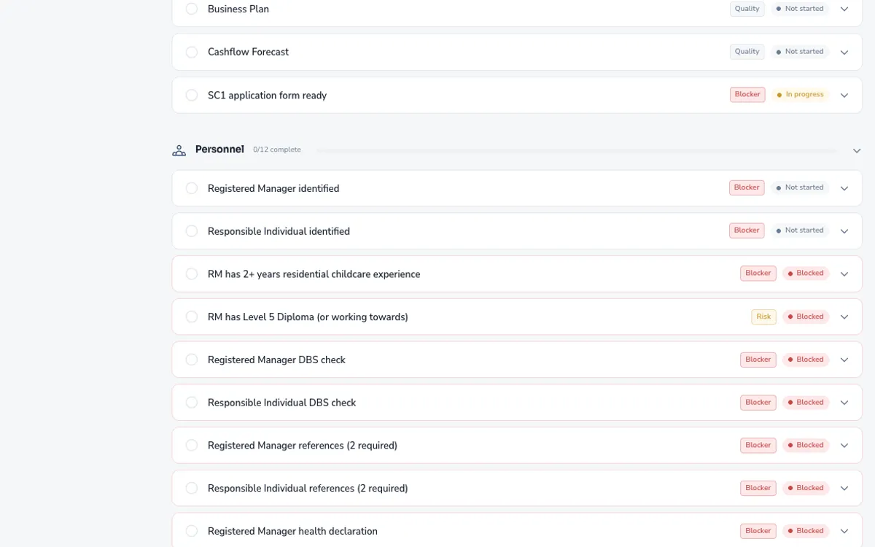
Task: Click the Blocker badge on SC1 form
Action: point(747,94)
